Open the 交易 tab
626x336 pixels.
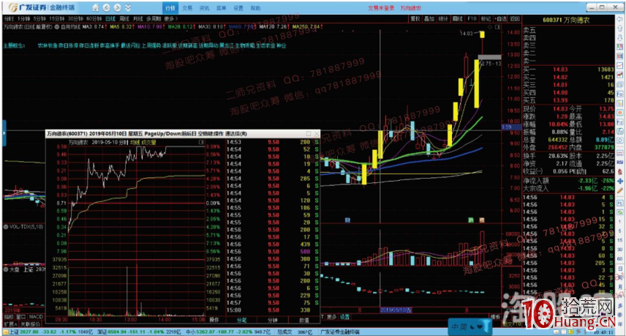[187, 8]
